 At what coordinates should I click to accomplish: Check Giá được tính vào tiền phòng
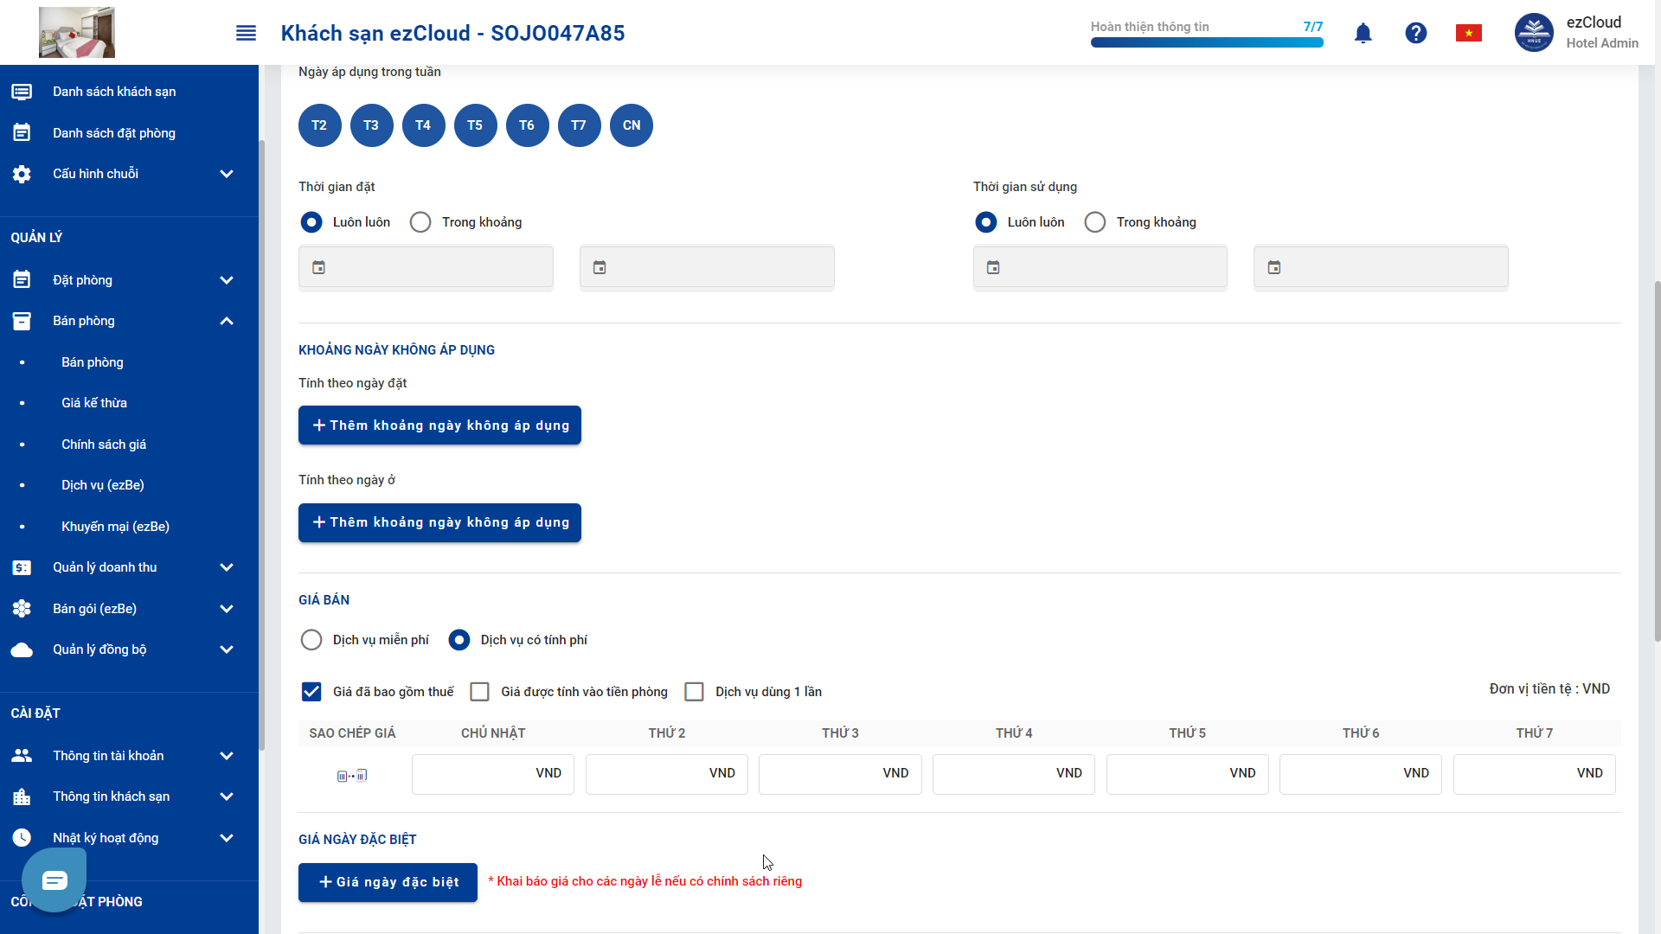(x=479, y=692)
